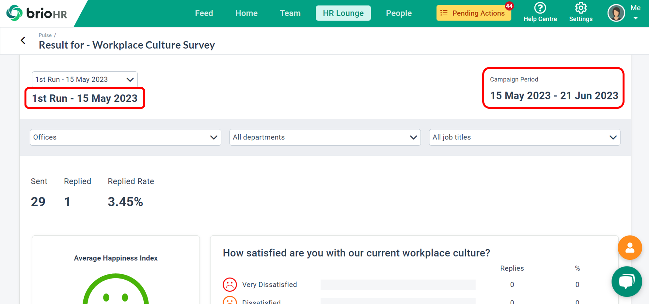This screenshot has width=649, height=304.
Task: Click the campaign period date range text
Action: coord(554,95)
